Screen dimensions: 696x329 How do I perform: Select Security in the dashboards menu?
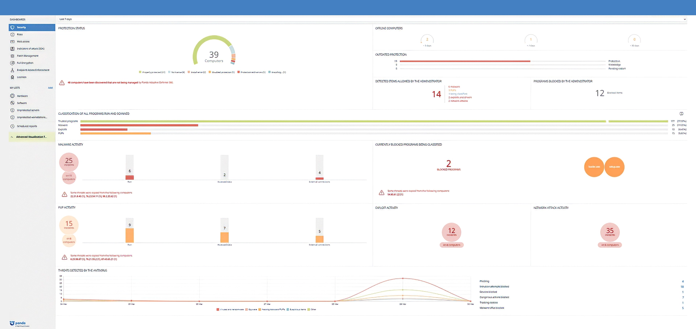point(32,27)
